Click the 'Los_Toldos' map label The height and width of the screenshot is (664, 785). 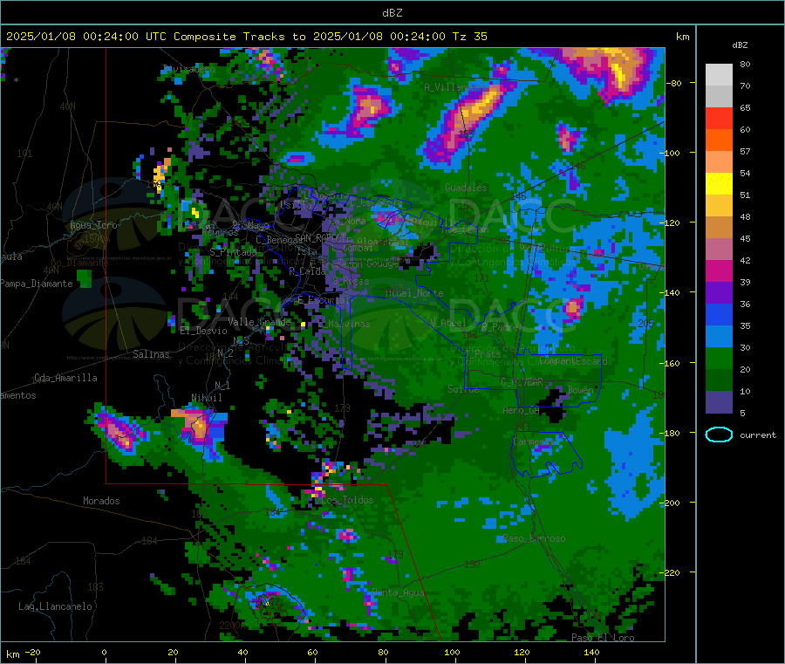click(x=347, y=500)
